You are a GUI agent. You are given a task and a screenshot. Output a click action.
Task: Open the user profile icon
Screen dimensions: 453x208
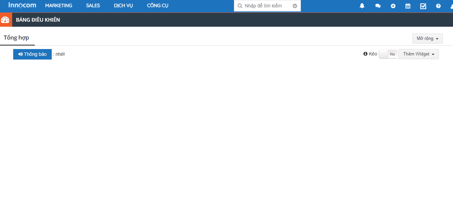(451, 6)
